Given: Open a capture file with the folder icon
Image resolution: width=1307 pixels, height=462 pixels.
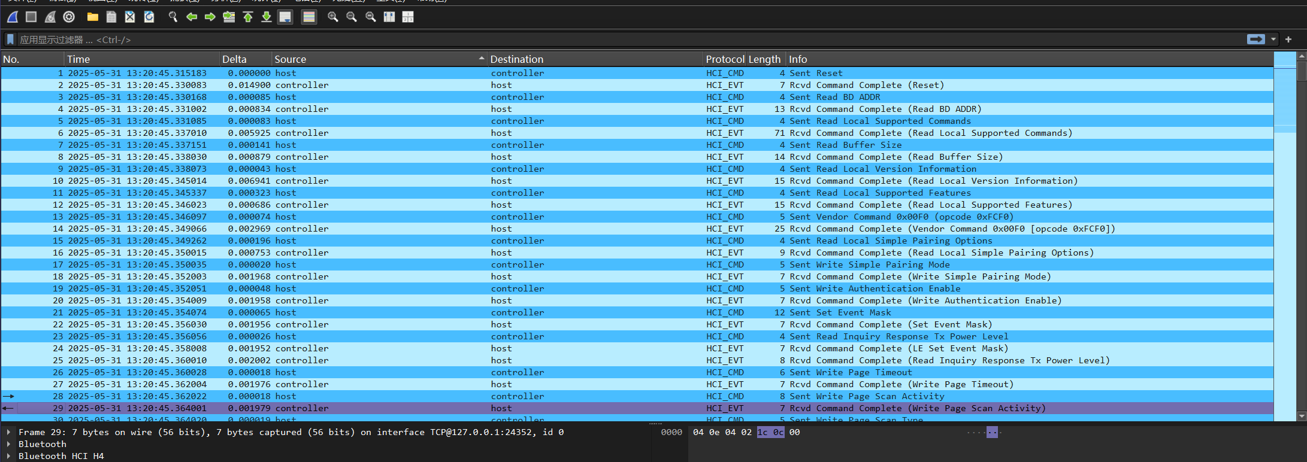Looking at the screenshot, I should 92,17.
